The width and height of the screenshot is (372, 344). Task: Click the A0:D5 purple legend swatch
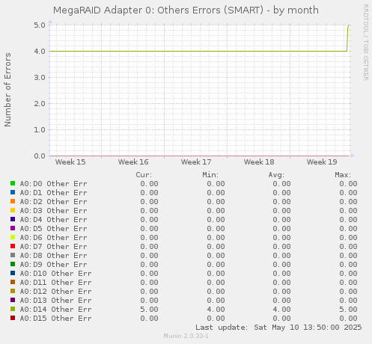13,228
